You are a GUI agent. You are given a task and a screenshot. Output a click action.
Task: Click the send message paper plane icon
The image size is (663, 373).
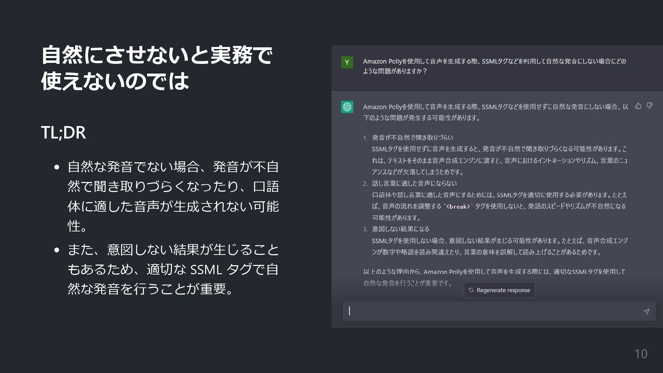pyautogui.click(x=646, y=312)
